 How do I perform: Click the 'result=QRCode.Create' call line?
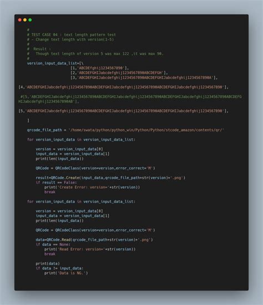[110, 178]
